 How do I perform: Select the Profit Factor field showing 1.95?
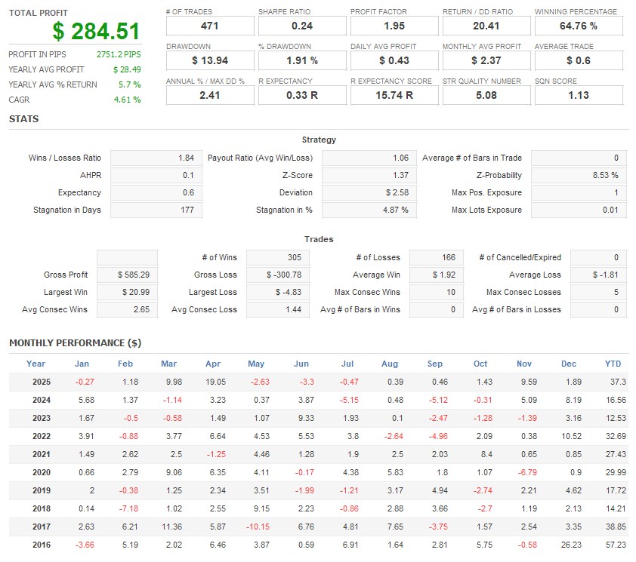tap(394, 26)
